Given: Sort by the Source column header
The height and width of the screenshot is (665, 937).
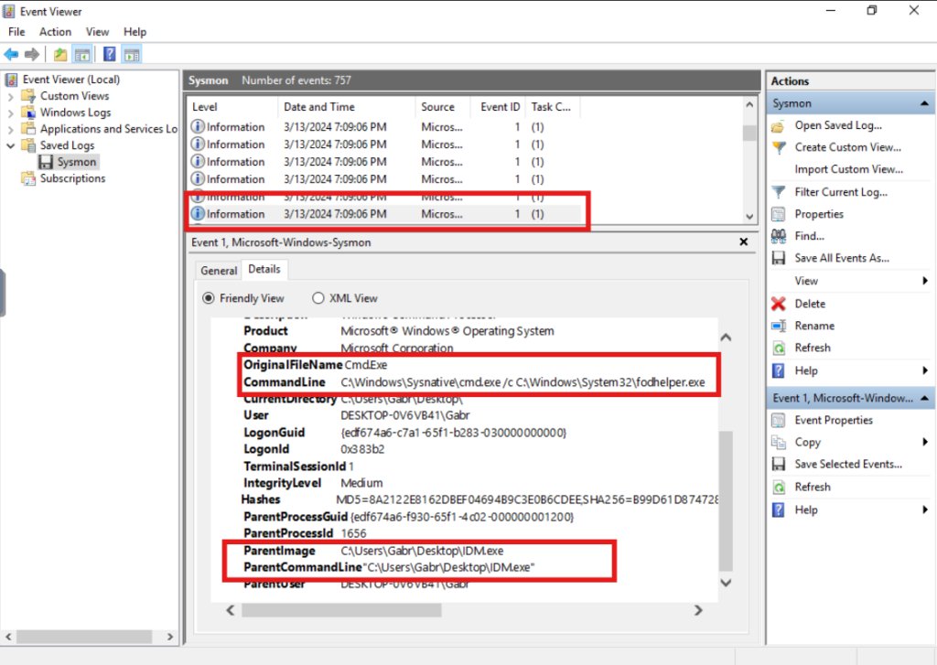Looking at the screenshot, I should coord(443,107).
